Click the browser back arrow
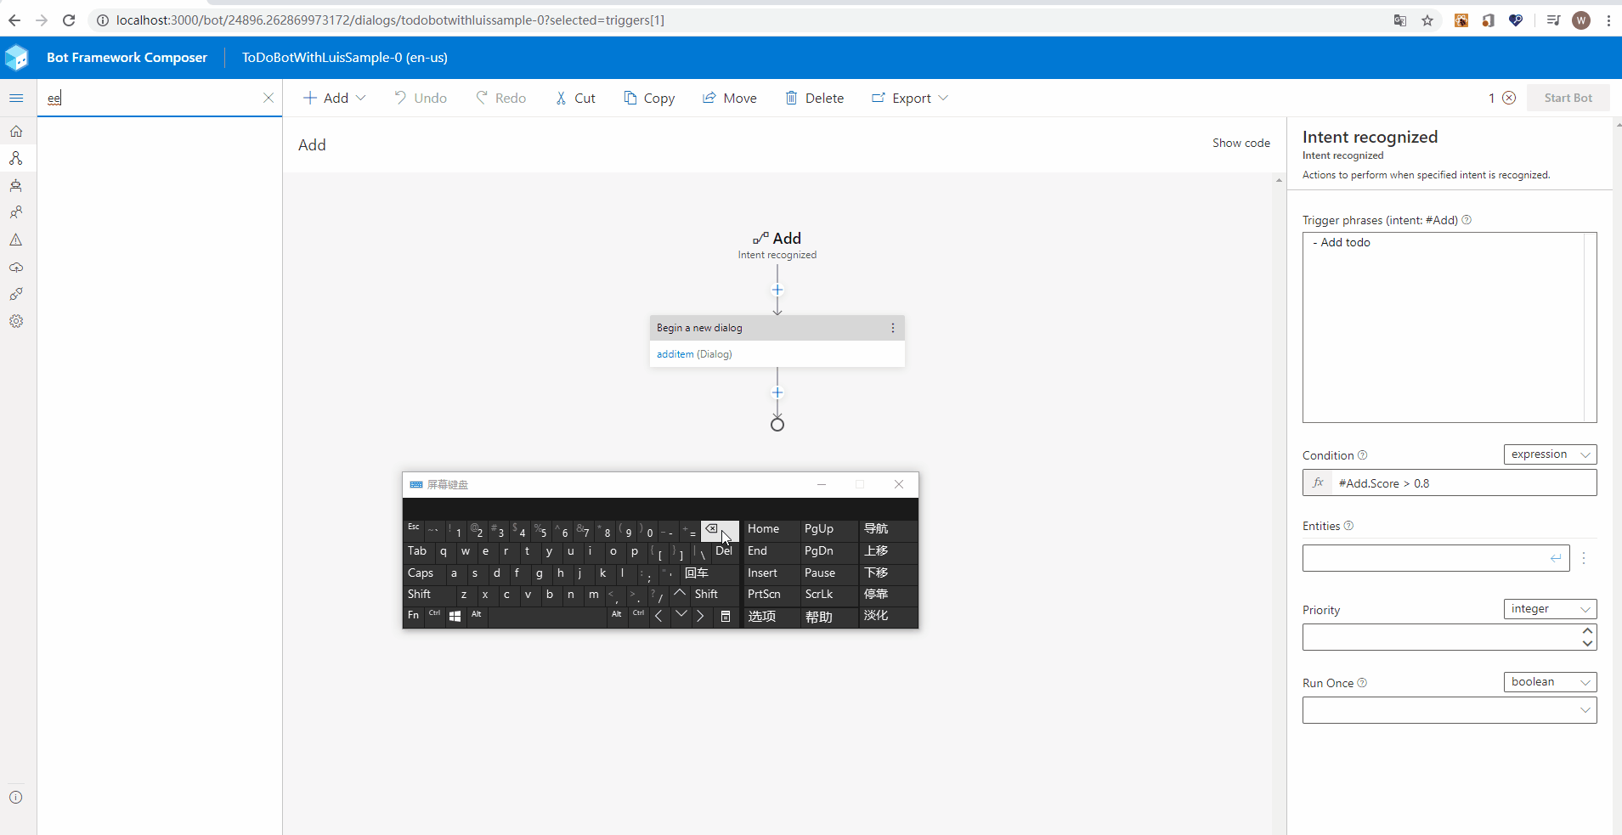Image resolution: width=1622 pixels, height=835 pixels. (x=14, y=20)
